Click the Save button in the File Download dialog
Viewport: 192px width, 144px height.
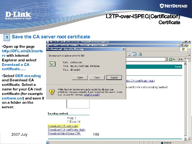point(97,78)
